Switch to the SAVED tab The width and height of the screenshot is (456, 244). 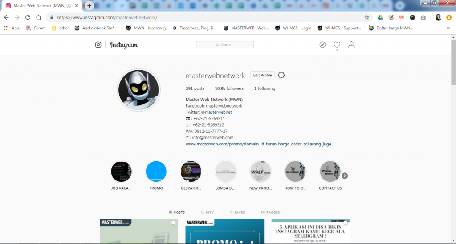click(x=237, y=212)
